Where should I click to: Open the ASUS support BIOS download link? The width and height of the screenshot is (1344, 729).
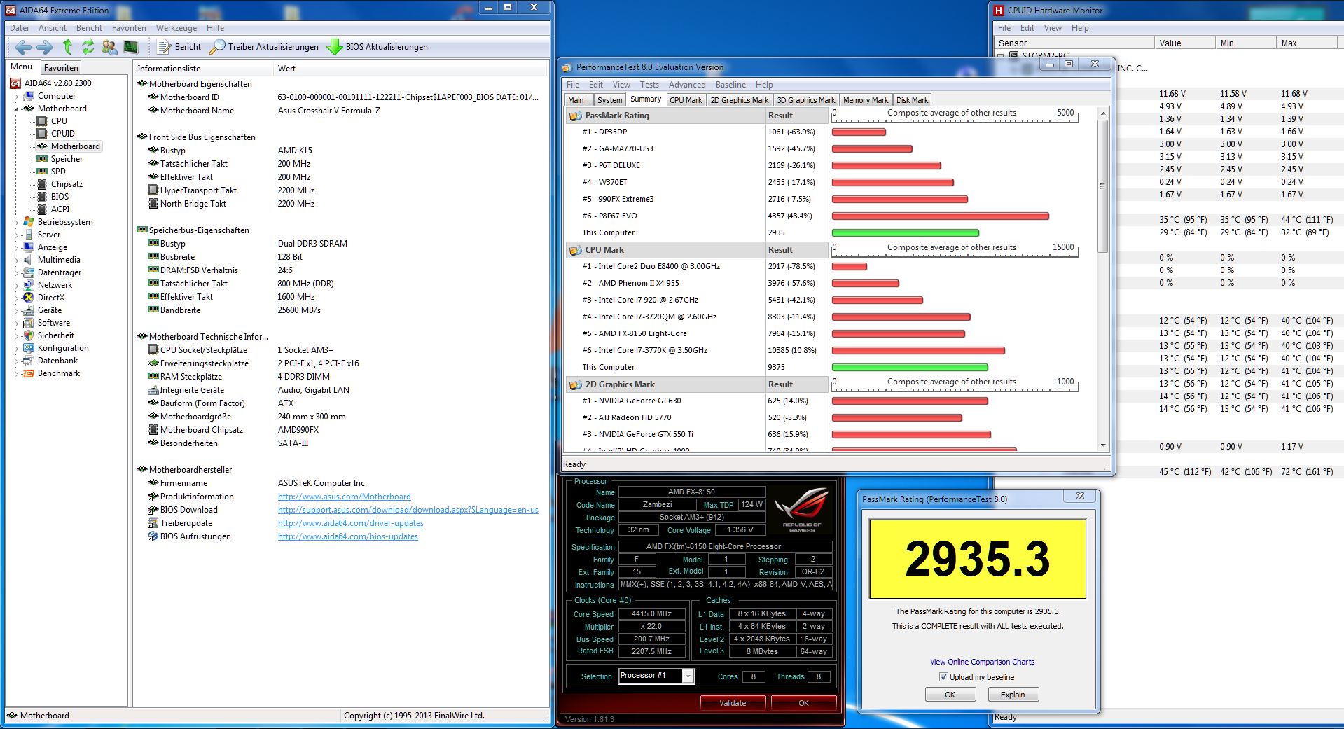tap(408, 510)
